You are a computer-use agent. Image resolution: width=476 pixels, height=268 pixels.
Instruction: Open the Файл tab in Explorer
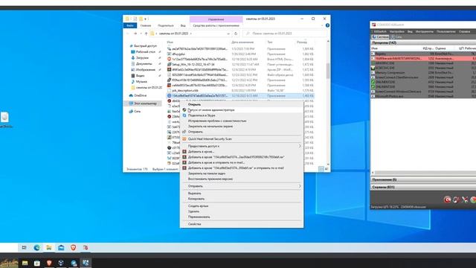pyautogui.click(x=130, y=25)
